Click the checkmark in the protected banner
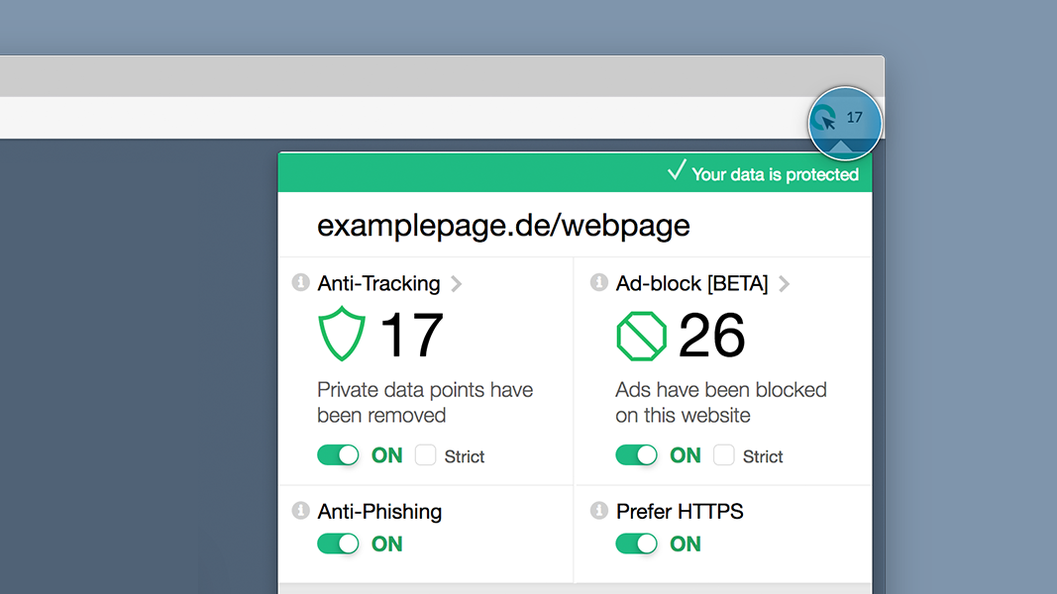 point(677,170)
